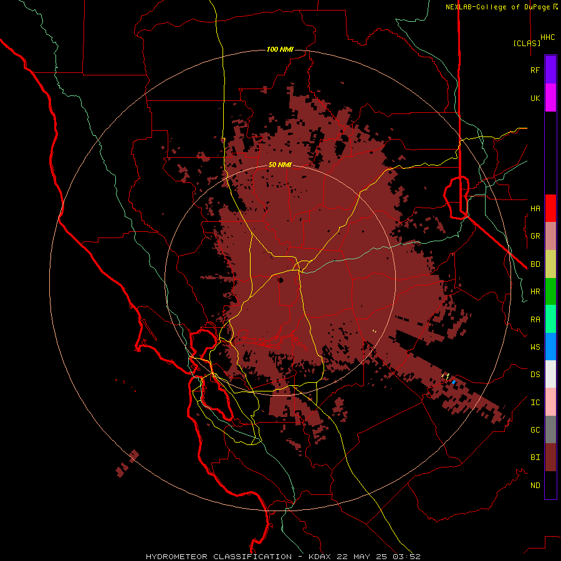
Task: Click the white DS legend color swatch
Action: (x=550, y=374)
